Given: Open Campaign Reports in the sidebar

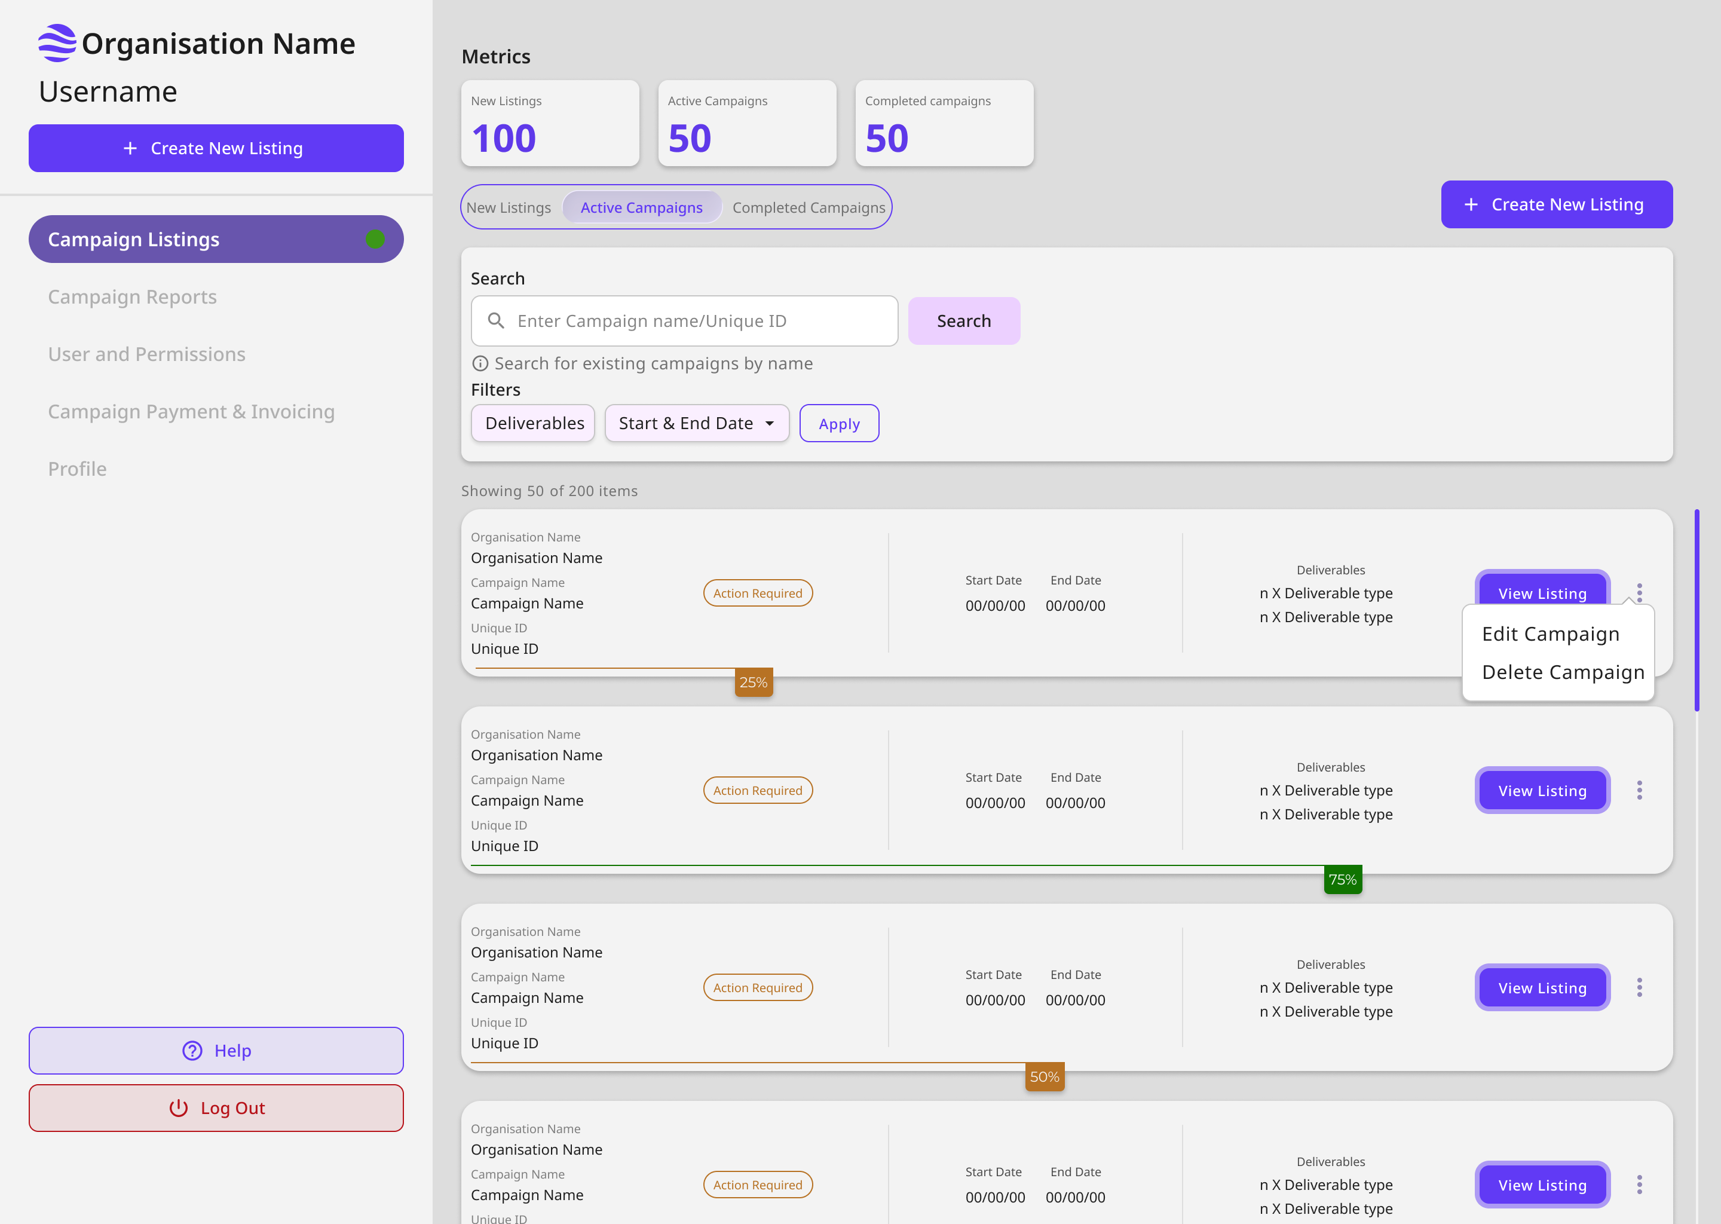Looking at the screenshot, I should pyautogui.click(x=133, y=297).
